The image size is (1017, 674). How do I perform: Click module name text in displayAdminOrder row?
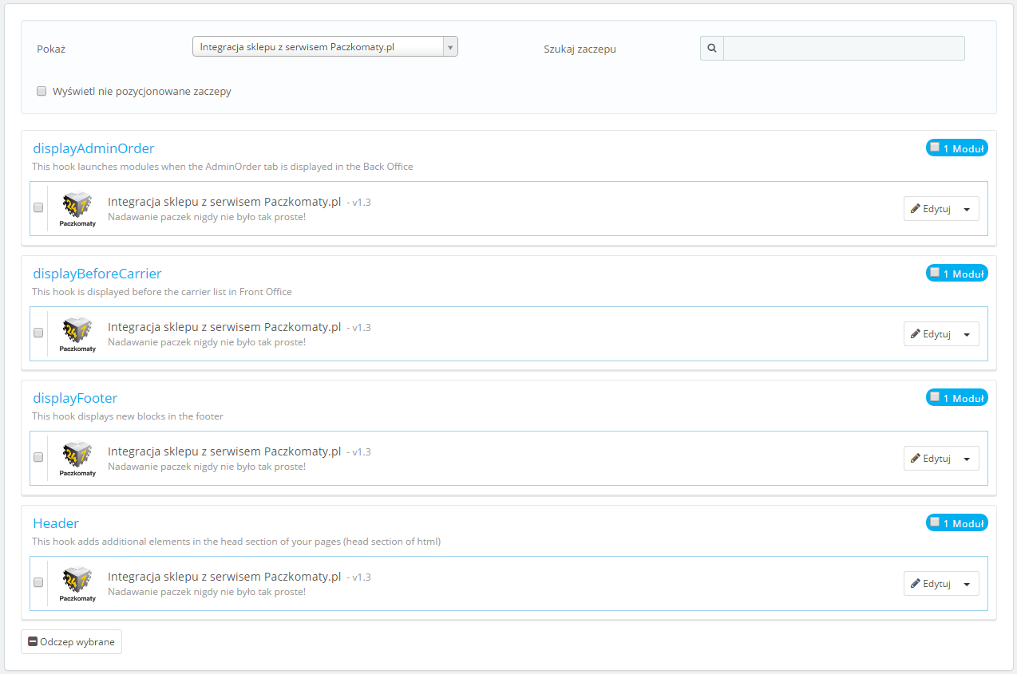point(224,202)
